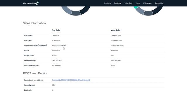Open the Whitepaper nav link
Viewport: 187px width, 105px height.
click(x=147, y=3)
